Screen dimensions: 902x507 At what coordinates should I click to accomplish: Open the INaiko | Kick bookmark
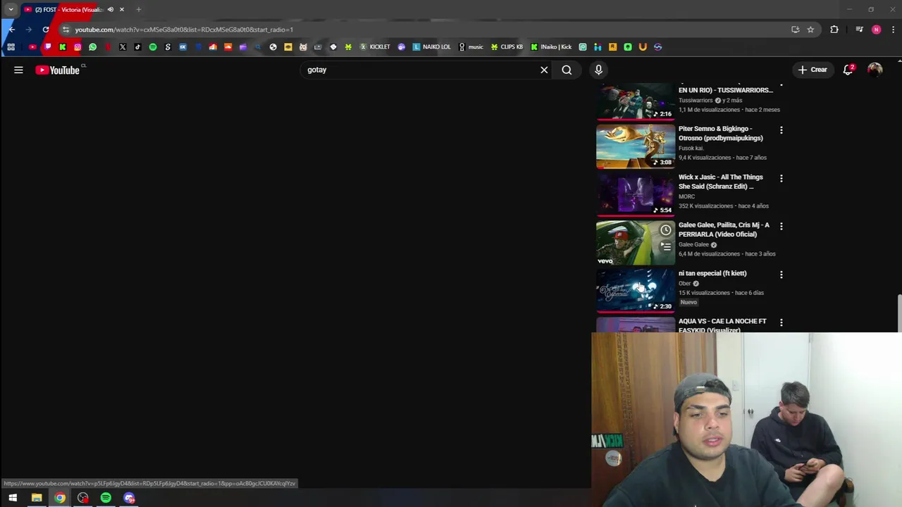pyautogui.click(x=551, y=47)
